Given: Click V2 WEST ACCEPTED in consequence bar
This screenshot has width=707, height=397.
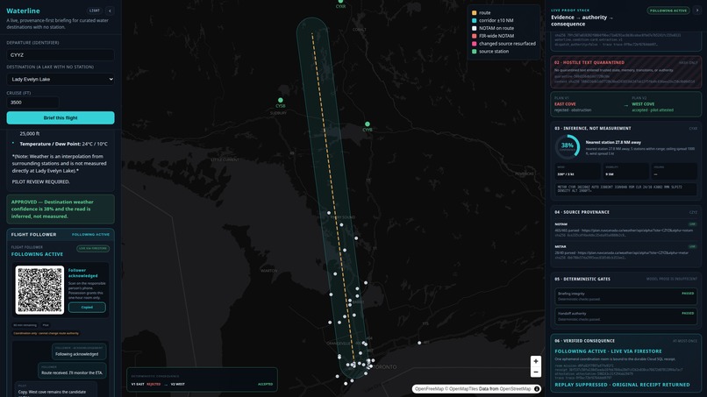Looking at the screenshot, I should click(x=221, y=385).
